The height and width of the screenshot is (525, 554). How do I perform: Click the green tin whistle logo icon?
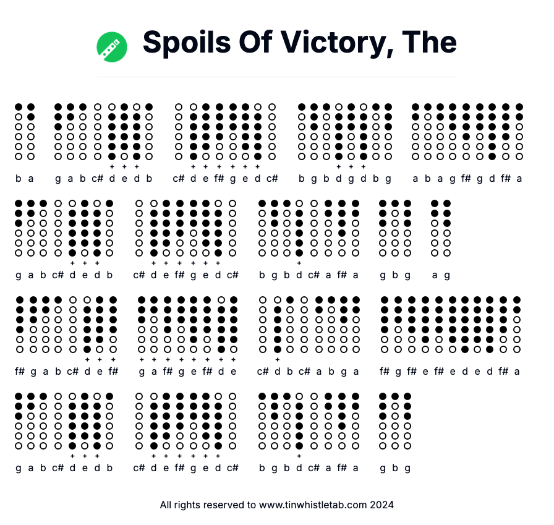coord(112,47)
